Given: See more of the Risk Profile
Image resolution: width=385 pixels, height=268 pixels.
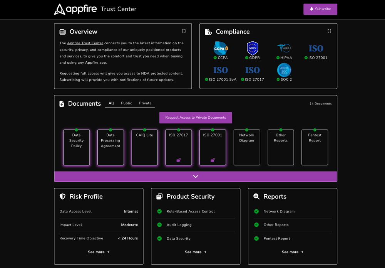Looking at the screenshot, I should click(x=99, y=252).
